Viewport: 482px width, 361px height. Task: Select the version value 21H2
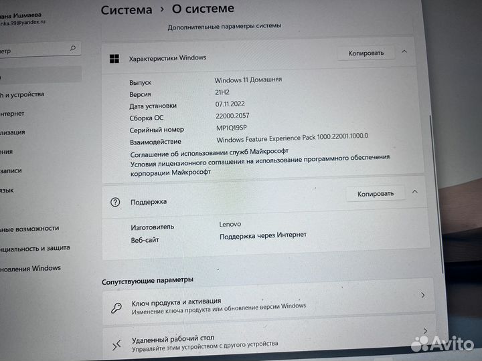click(222, 92)
